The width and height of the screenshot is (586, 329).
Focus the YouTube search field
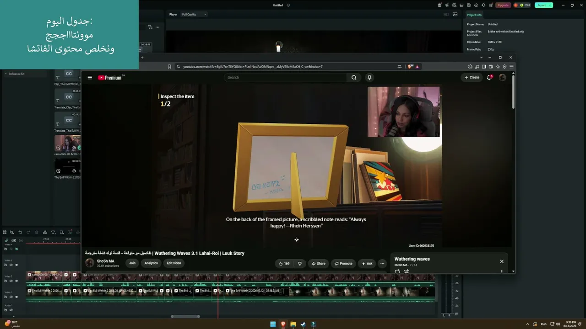click(x=286, y=78)
